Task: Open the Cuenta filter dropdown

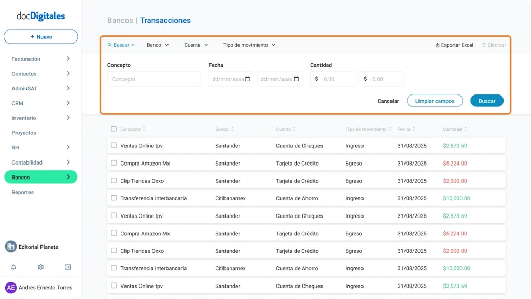Action: (195, 45)
